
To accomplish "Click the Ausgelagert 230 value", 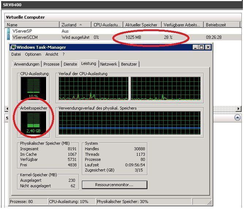I will pos(72,180).
